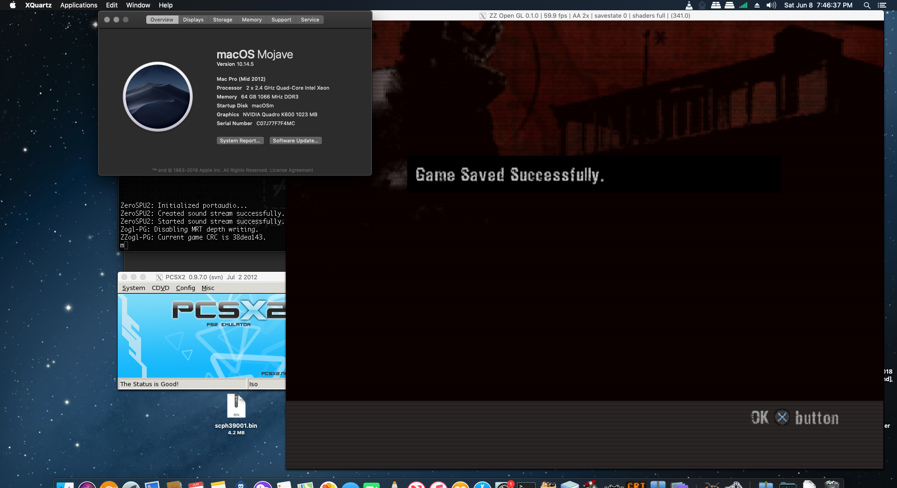This screenshot has width=897, height=488.
Task: Switch to the Storage tab
Action: tap(222, 20)
